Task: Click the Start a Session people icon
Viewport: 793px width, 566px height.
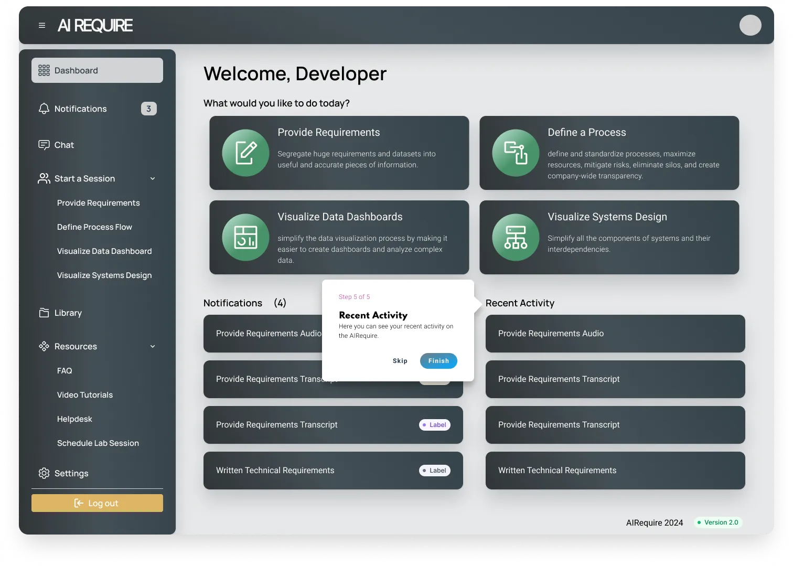Action: tap(44, 178)
